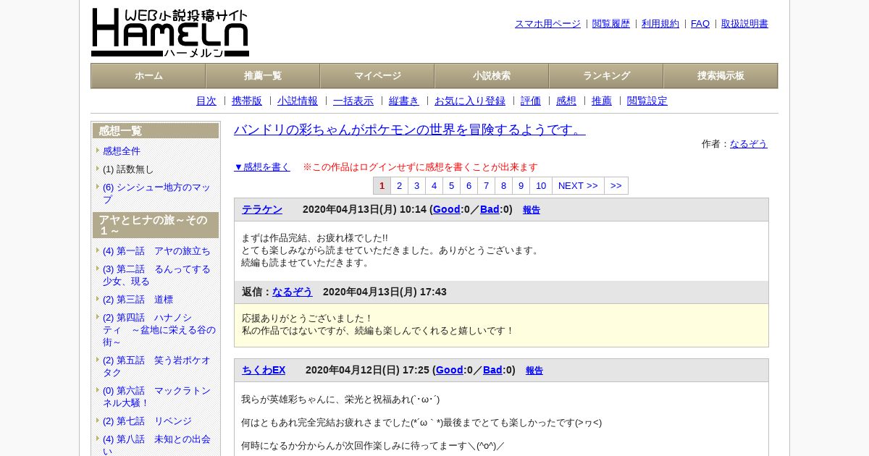869x456 pixels.
Task: Click the Hameln site logo
Action: click(170, 33)
